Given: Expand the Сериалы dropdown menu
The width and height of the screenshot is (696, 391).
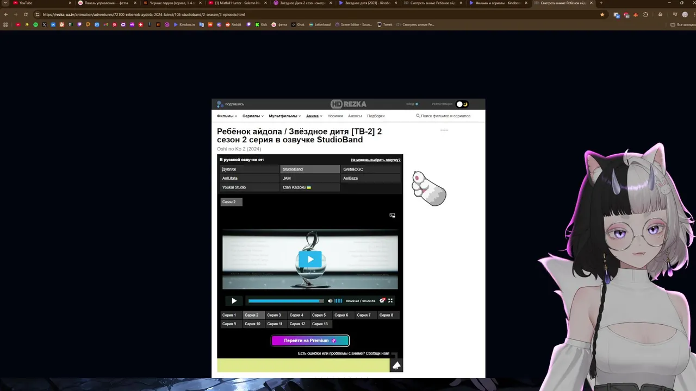Looking at the screenshot, I should click(x=253, y=116).
